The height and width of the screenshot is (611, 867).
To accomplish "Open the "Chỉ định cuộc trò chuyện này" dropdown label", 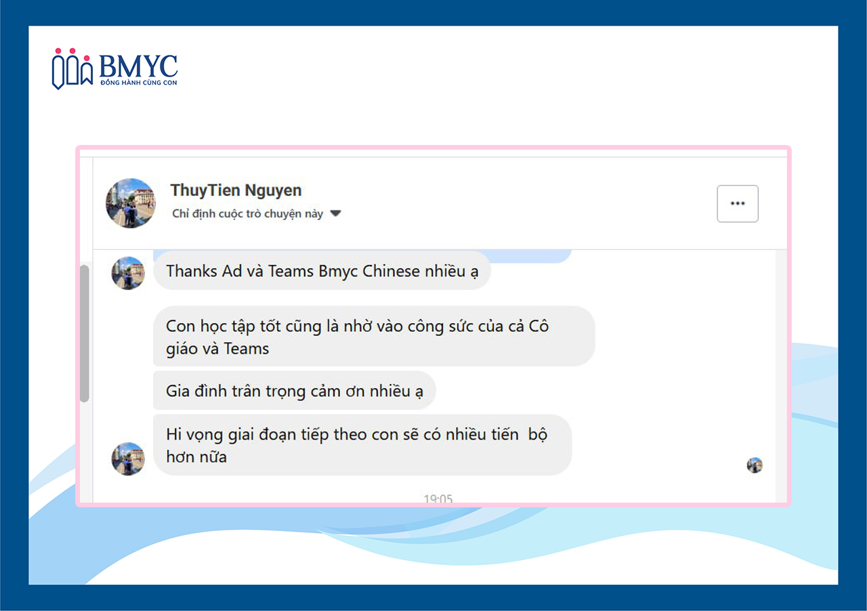I will pos(247,214).
